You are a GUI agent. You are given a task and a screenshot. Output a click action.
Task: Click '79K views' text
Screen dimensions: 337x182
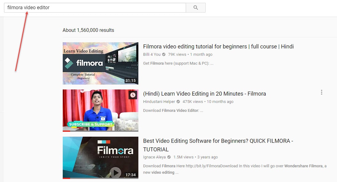point(177,55)
